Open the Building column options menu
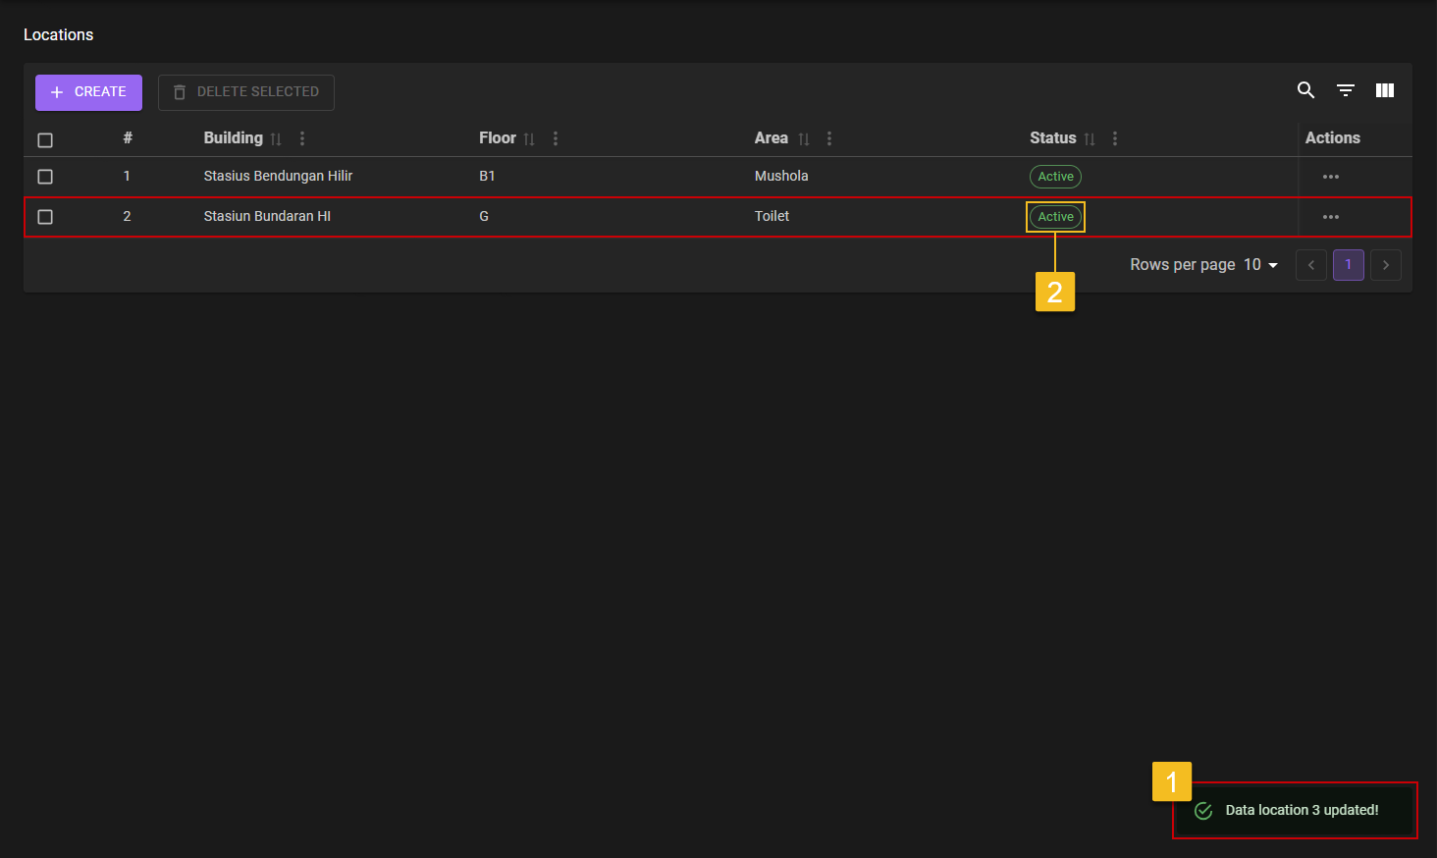 coord(301,138)
